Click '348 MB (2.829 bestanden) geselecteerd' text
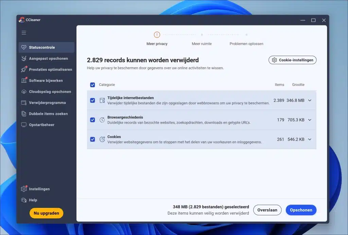Viewport: 348px width, 235px height. (211, 207)
